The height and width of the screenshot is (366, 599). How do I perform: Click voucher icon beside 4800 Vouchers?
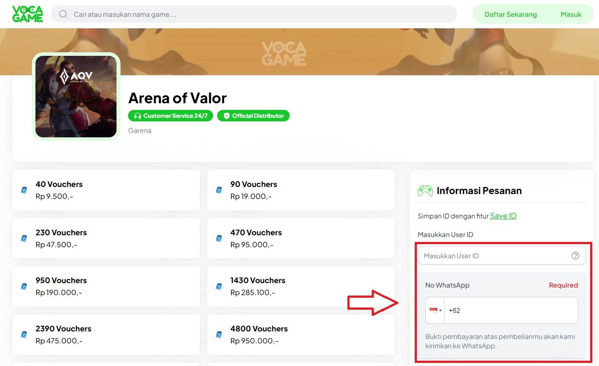point(219,335)
